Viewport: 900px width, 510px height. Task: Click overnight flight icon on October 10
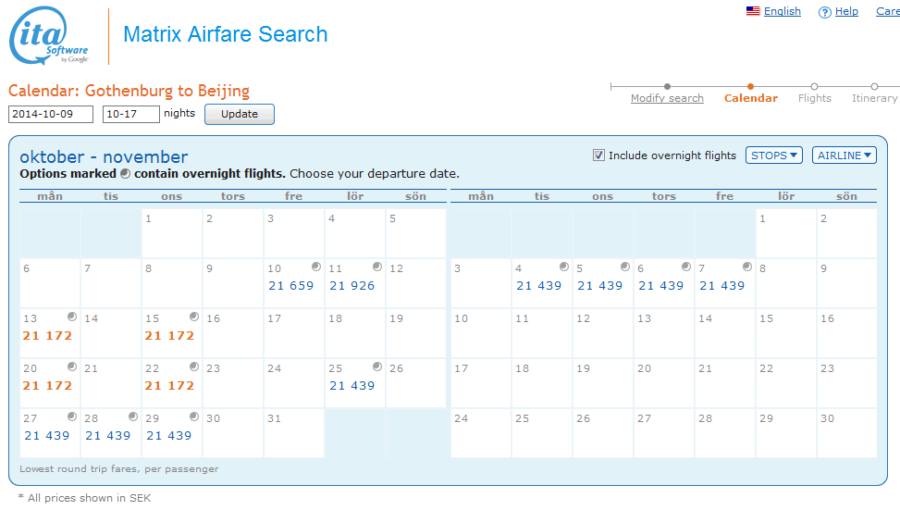tap(315, 267)
